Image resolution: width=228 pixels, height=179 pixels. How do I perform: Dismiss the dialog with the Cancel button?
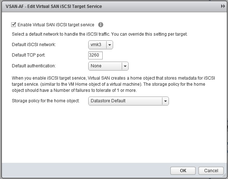[211, 170]
